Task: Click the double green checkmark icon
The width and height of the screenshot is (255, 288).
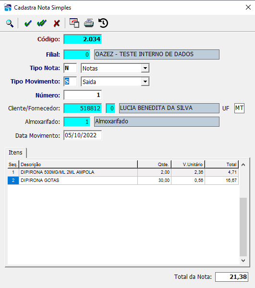Action: point(42,24)
